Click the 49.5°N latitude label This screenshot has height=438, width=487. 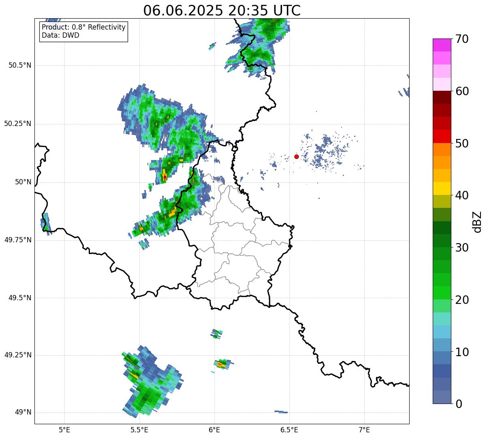pyautogui.click(x=20, y=298)
